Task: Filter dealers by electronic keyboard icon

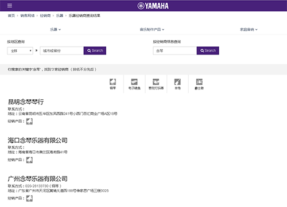Action: click(x=134, y=84)
